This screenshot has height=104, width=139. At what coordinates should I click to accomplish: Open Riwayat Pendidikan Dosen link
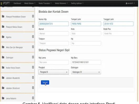click(16, 17)
